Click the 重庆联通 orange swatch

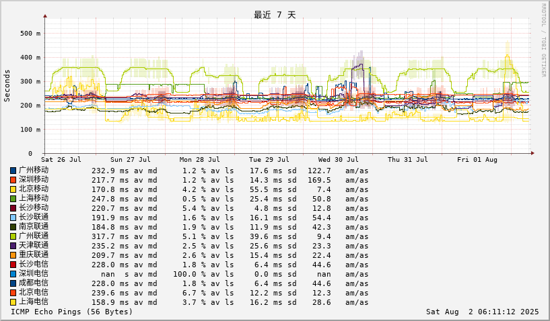click(x=13, y=256)
